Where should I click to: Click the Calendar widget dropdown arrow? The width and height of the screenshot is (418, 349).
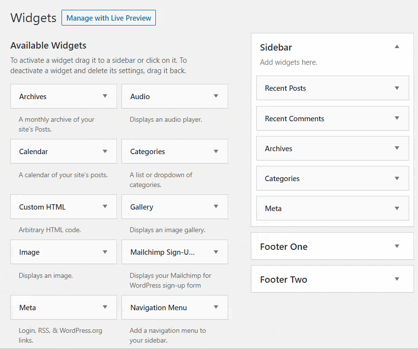pos(105,151)
